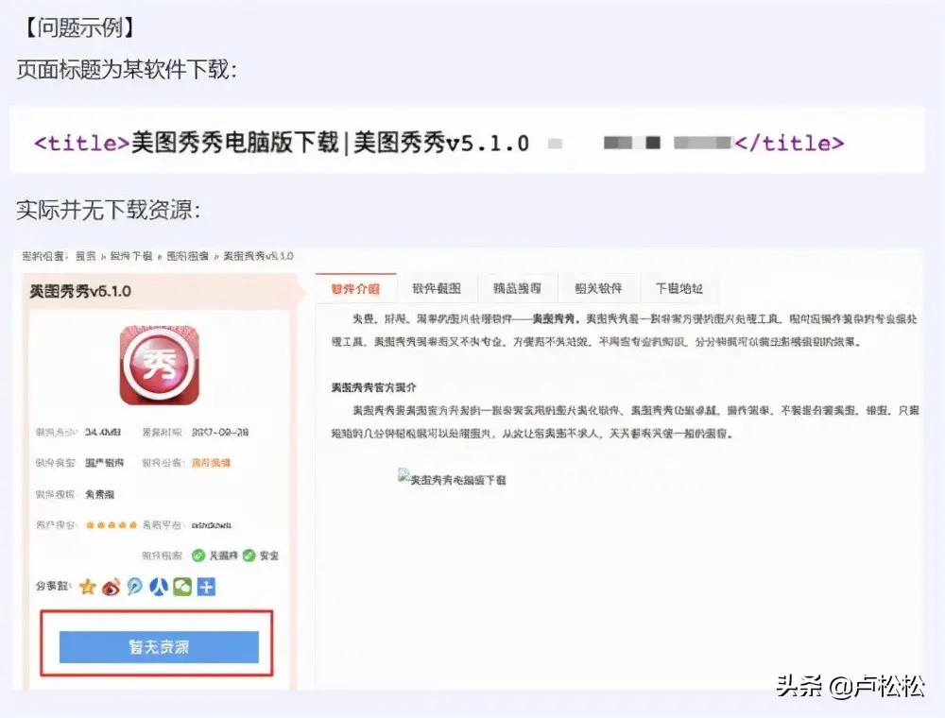Click the orange software category link

(x=211, y=463)
